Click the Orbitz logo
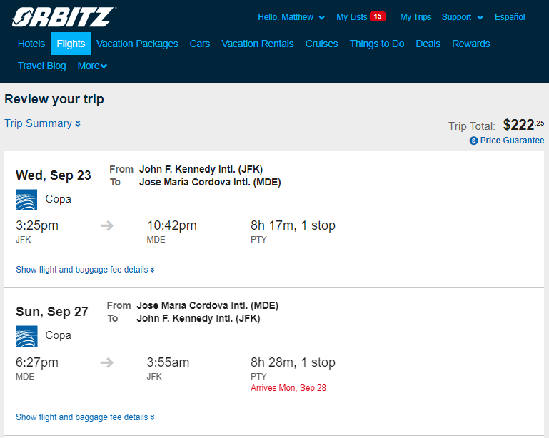549x438 pixels. click(64, 17)
